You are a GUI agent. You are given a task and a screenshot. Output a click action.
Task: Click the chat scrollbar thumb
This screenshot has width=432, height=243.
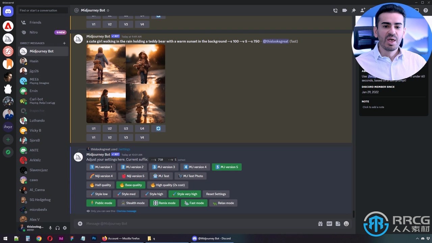(x=354, y=214)
